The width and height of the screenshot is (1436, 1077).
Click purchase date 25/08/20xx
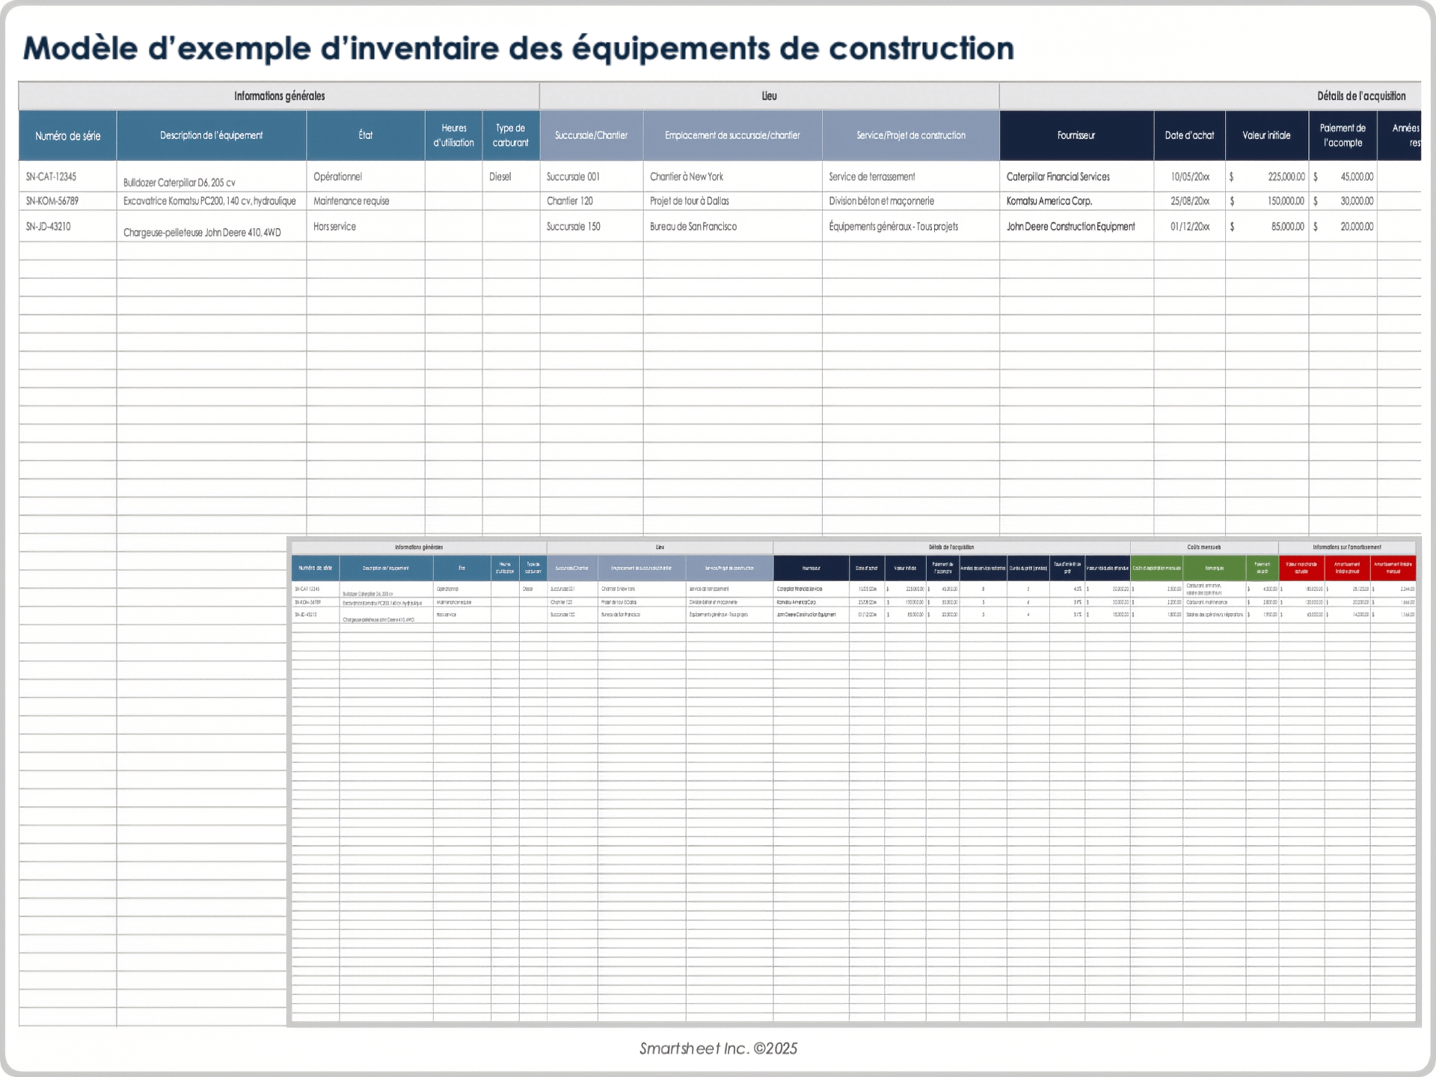click(1190, 201)
